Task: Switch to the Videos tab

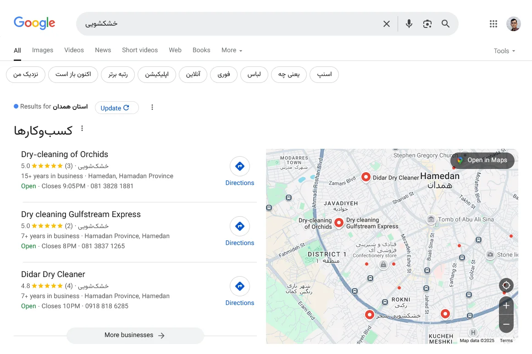Action: (74, 50)
